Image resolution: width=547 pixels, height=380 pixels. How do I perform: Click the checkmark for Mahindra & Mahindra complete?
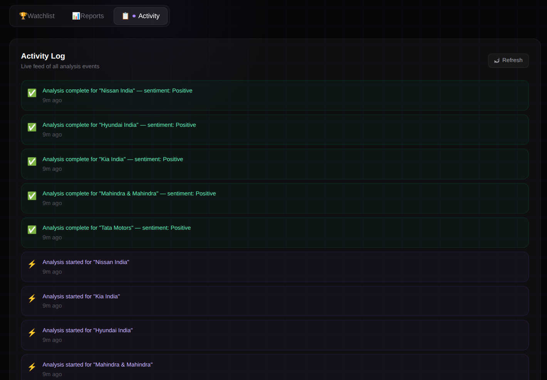(32, 196)
